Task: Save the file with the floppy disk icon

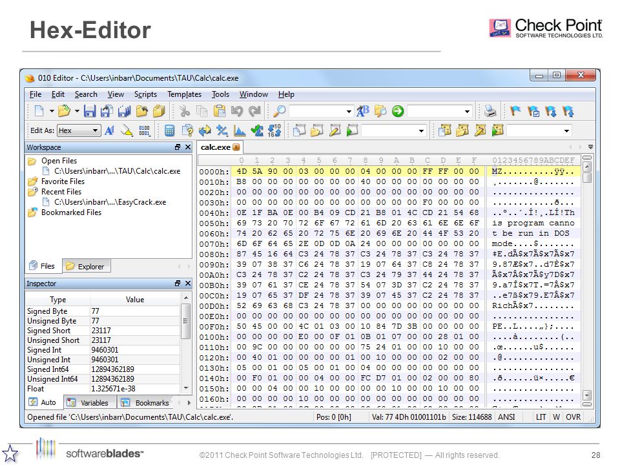Action: point(90,111)
